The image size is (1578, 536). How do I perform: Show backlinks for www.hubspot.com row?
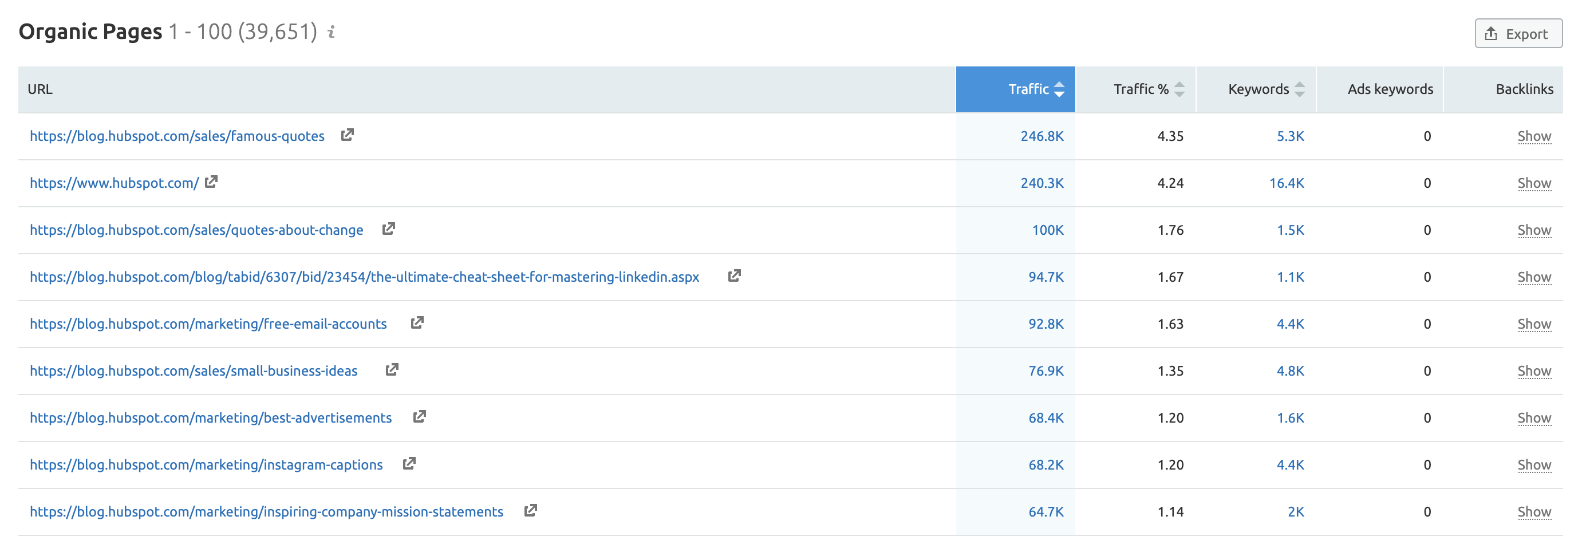tap(1534, 183)
